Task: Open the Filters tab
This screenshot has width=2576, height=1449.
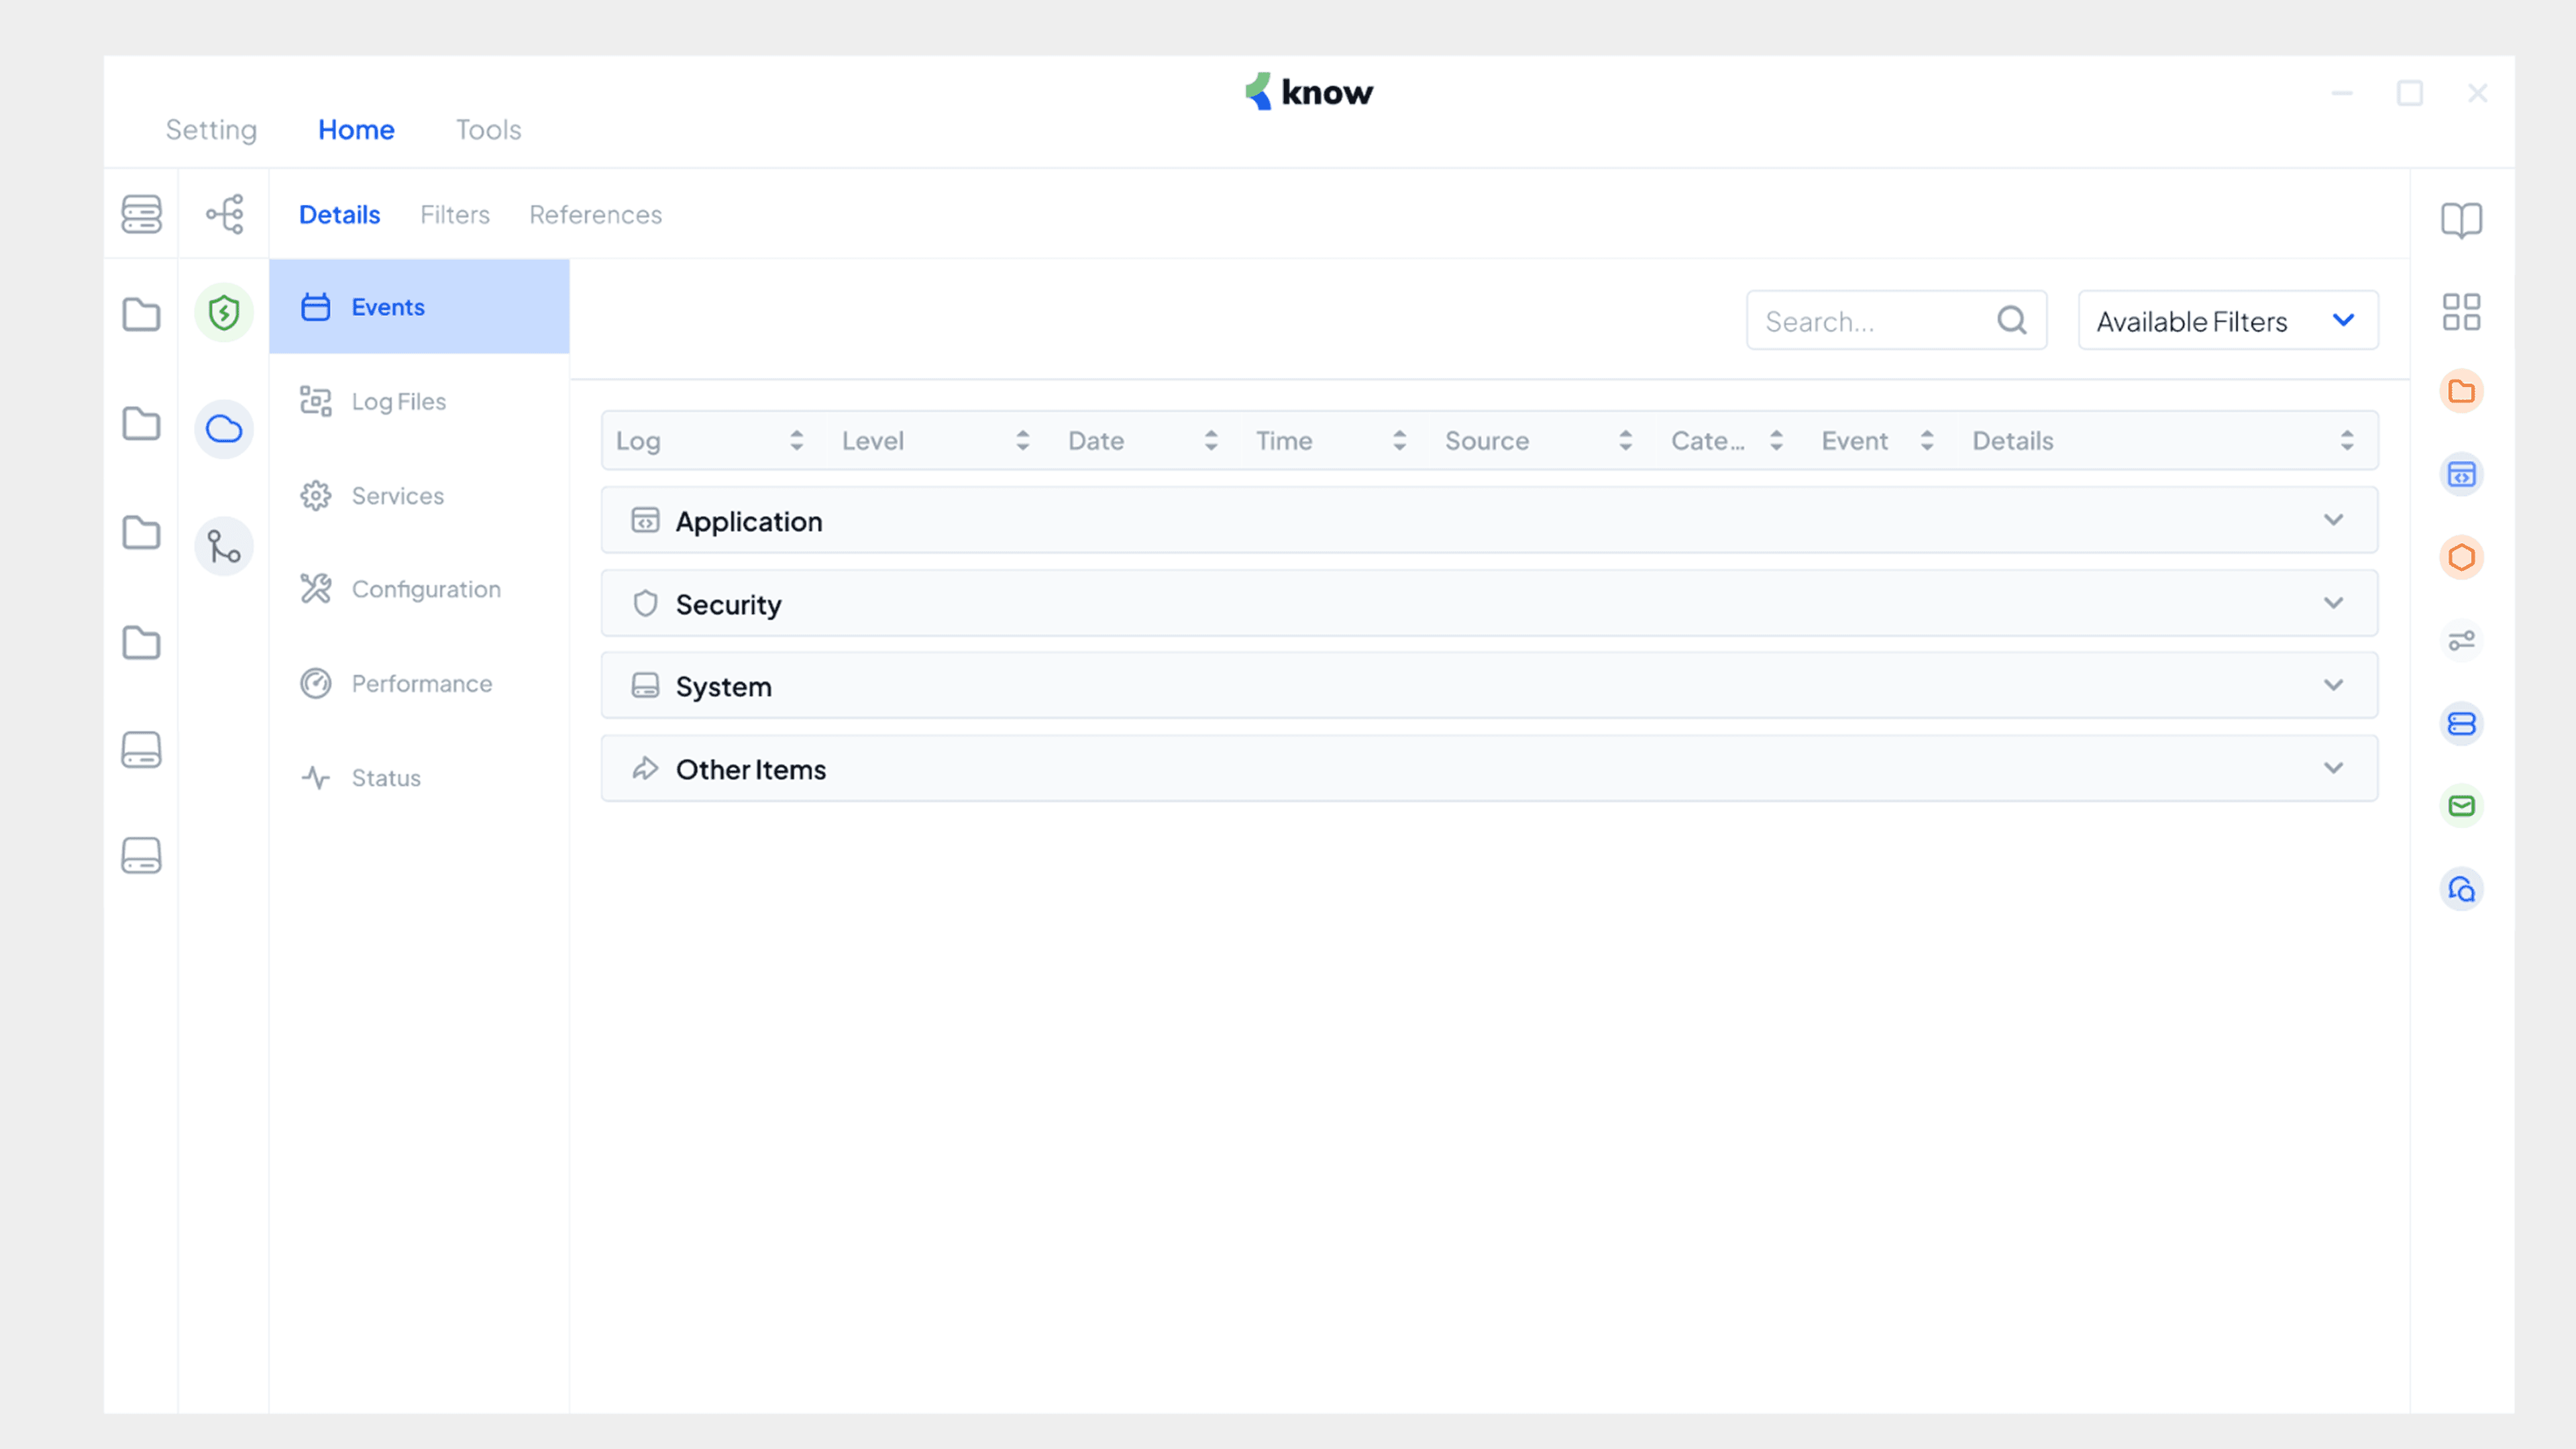Action: [x=454, y=214]
